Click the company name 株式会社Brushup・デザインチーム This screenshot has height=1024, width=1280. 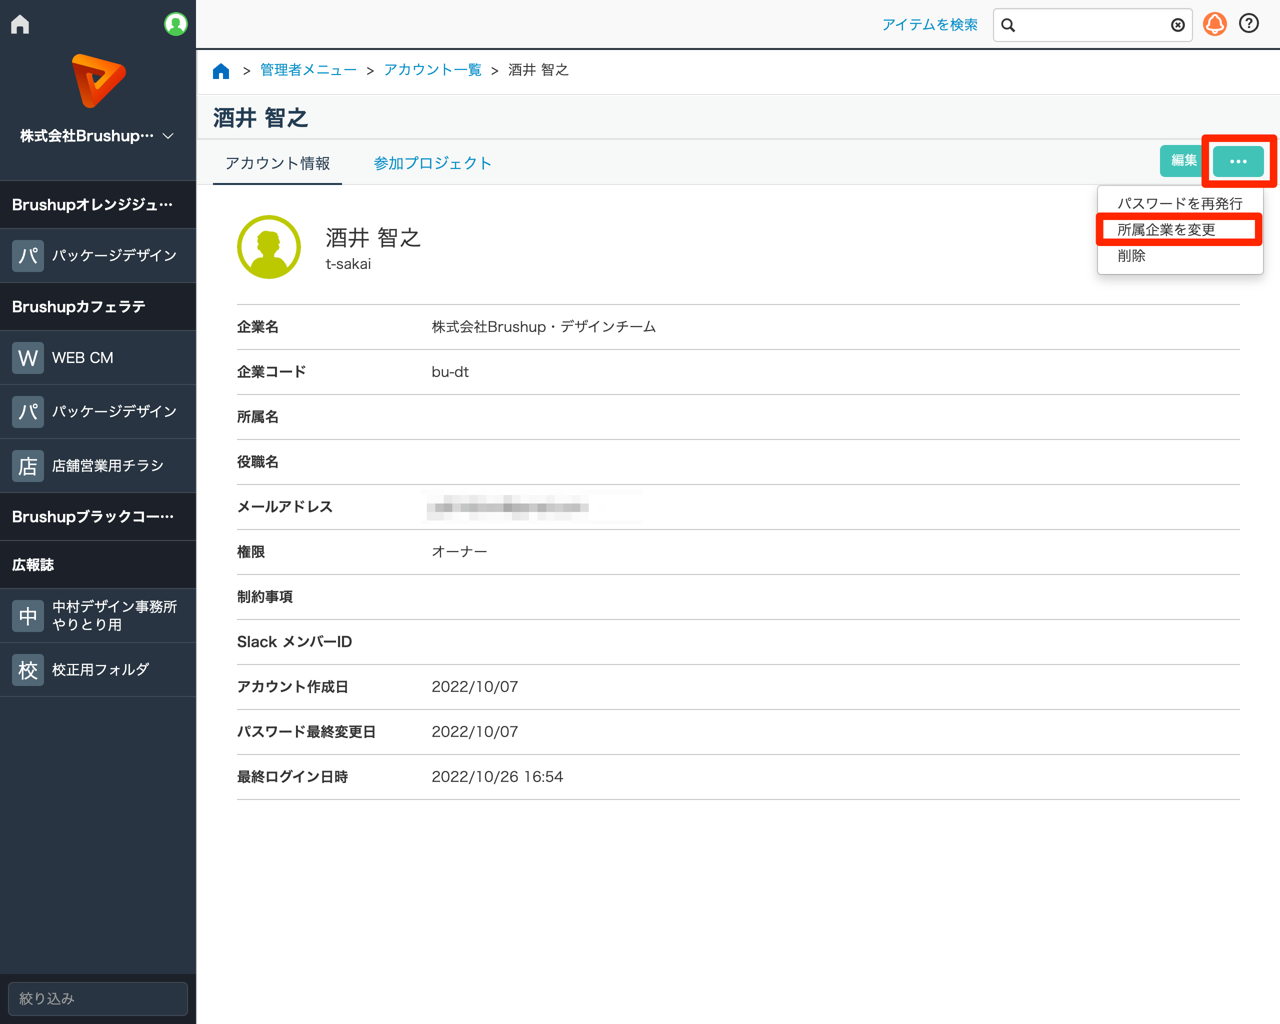543,327
